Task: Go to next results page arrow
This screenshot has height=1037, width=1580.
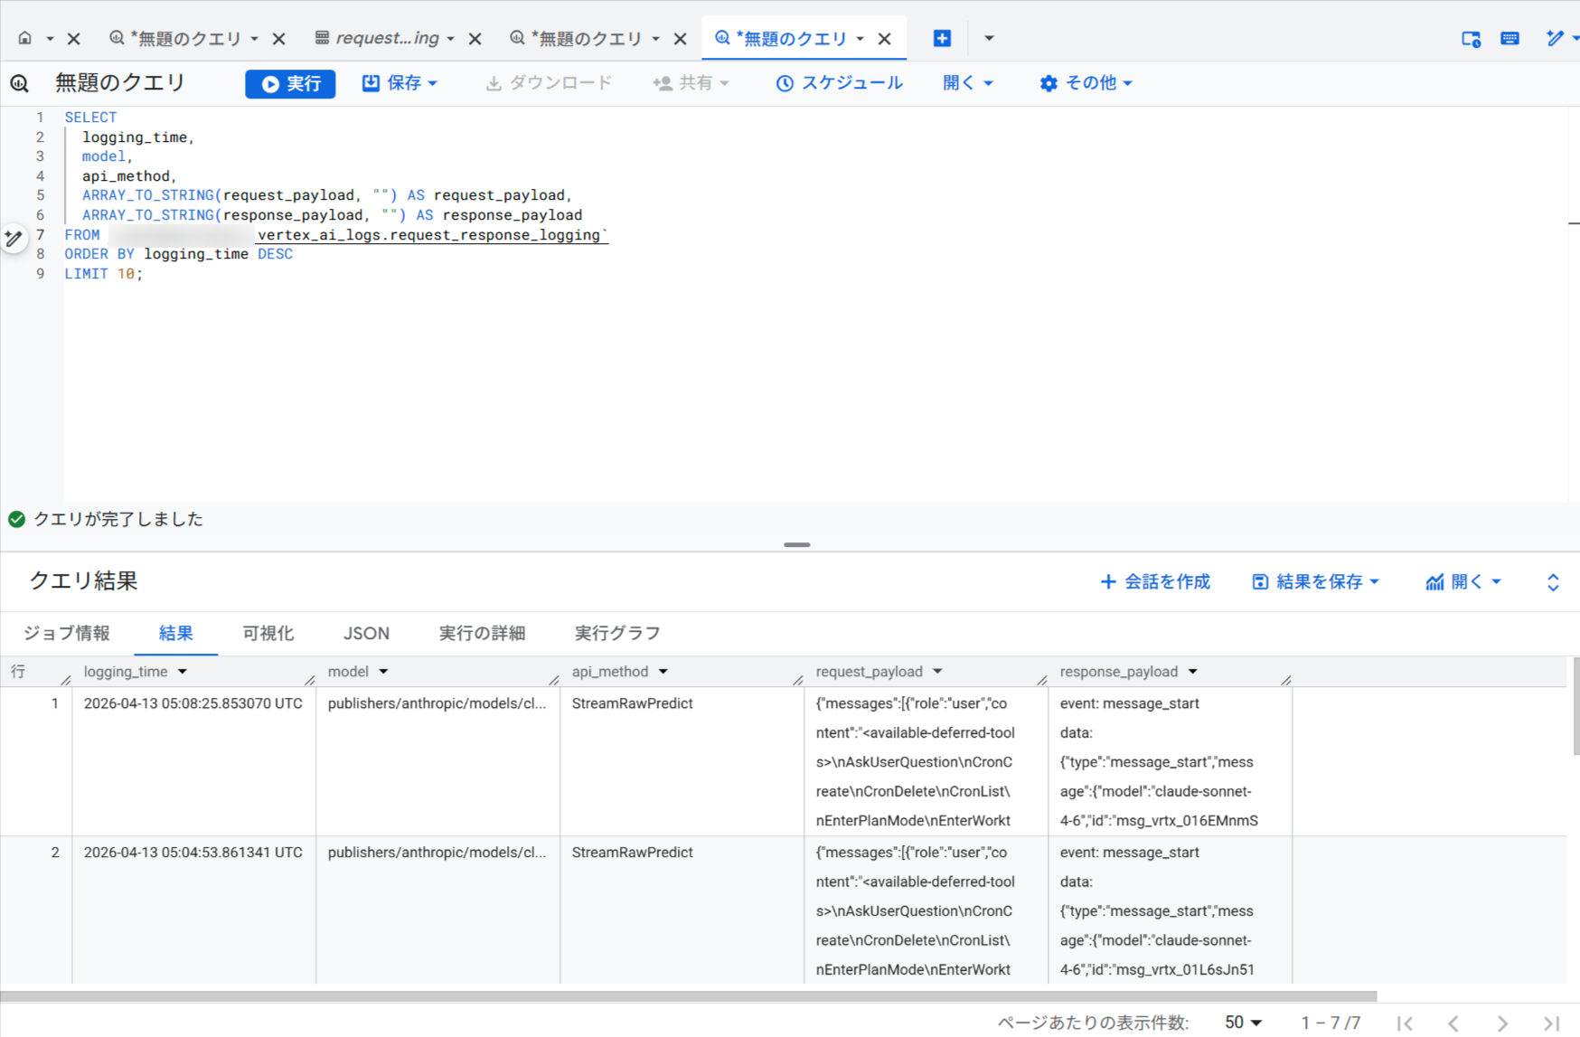Action: (1502, 1023)
